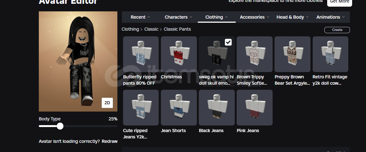Open the Head & Body tab
Image resolution: width=366 pixels, height=152 pixels.
[x=292, y=17]
